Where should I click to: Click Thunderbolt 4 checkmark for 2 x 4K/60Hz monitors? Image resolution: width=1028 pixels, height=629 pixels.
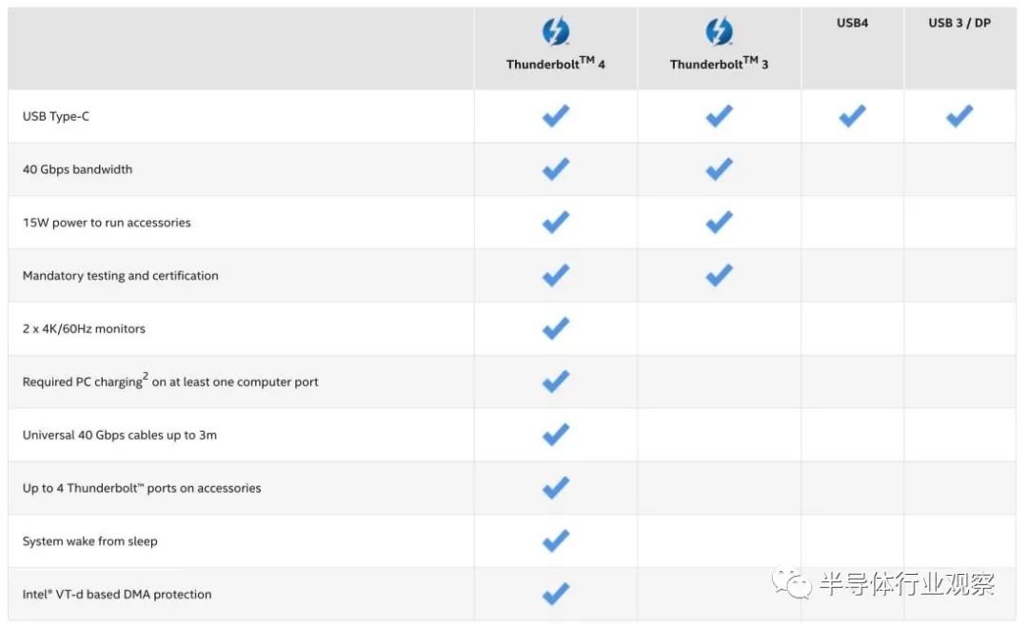click(556, 329)
